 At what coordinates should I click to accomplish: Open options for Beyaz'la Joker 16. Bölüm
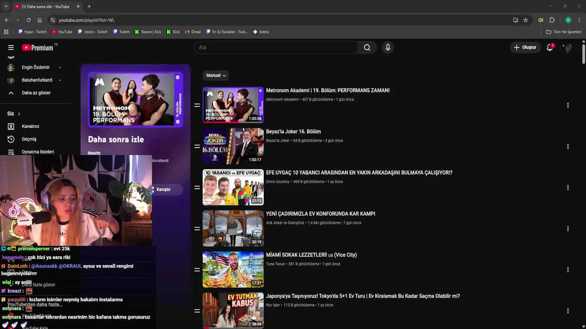pyautogui.click(x=568, y=146)
